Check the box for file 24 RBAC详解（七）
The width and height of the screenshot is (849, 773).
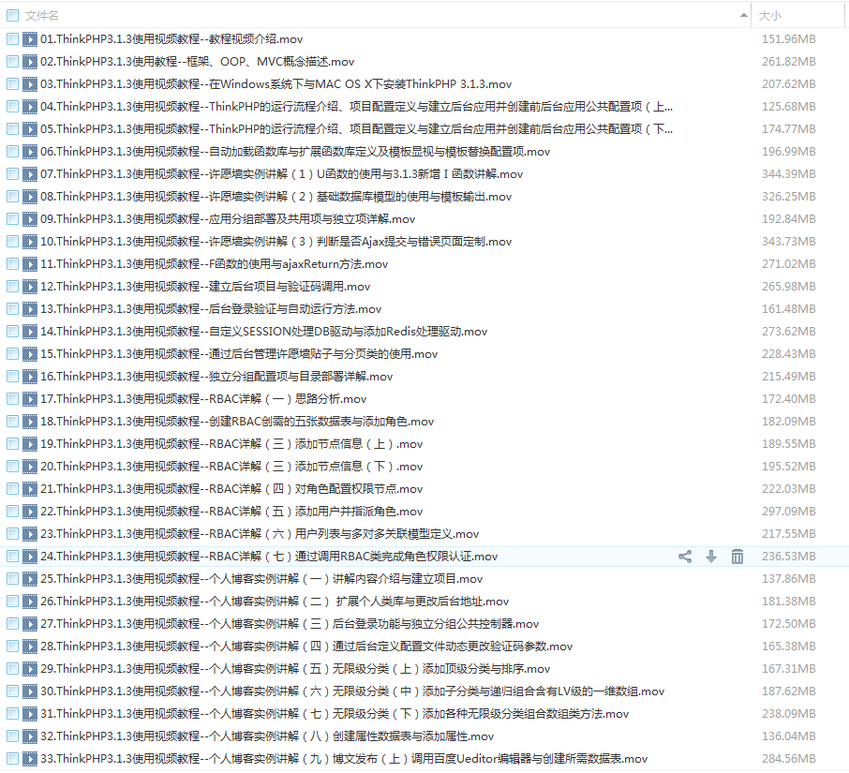12,556
